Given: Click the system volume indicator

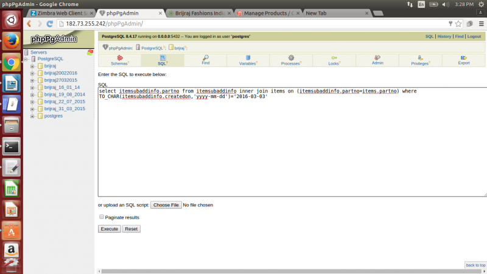Looking at the screenshot, I should click(x=446, y=4).
